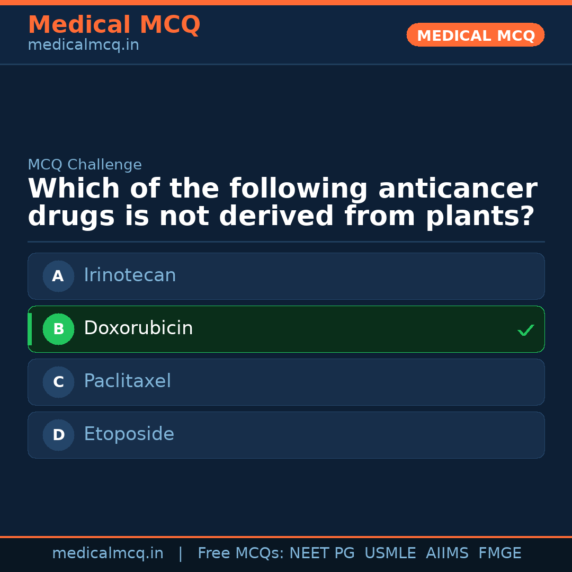Click the medicalmcq.in header link
The image size is (572, 572).
[83, 44]
